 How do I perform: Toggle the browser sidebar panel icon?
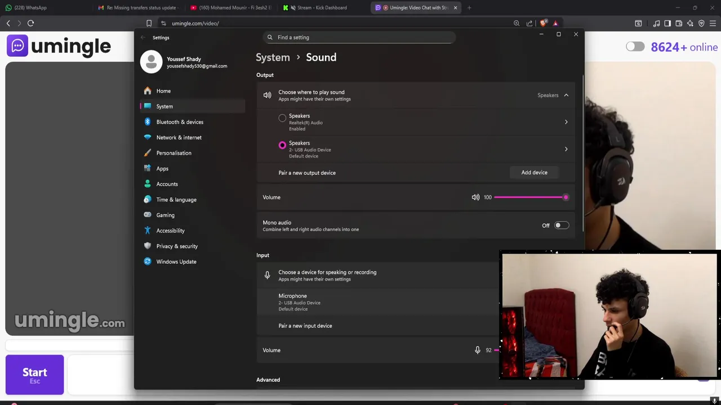[x=667, y=23]
